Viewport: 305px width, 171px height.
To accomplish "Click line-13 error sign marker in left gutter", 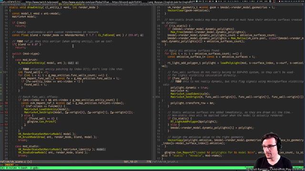I will tap(1, 112).
